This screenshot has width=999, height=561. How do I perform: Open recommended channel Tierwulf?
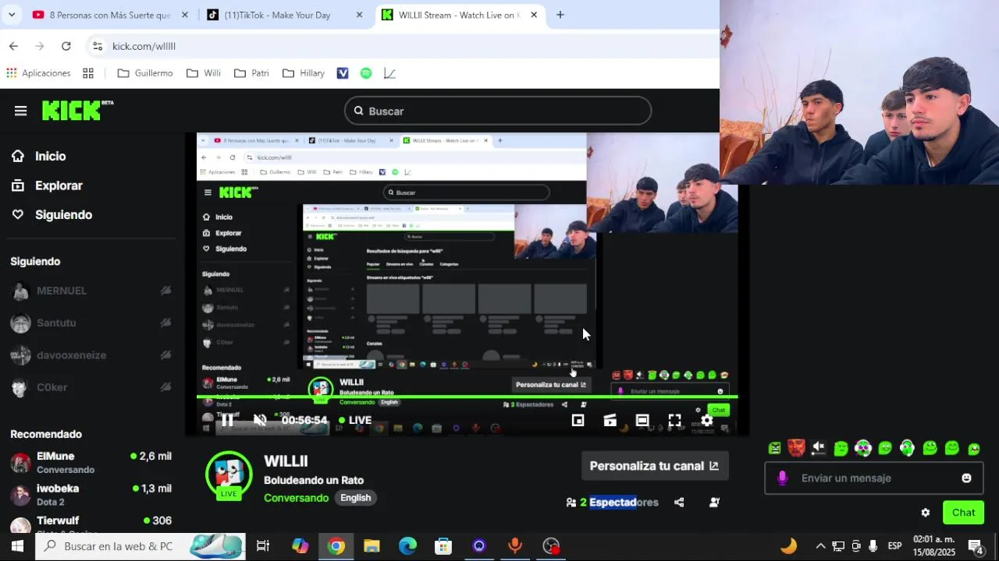pyautogui.click(x=91, y=524)
